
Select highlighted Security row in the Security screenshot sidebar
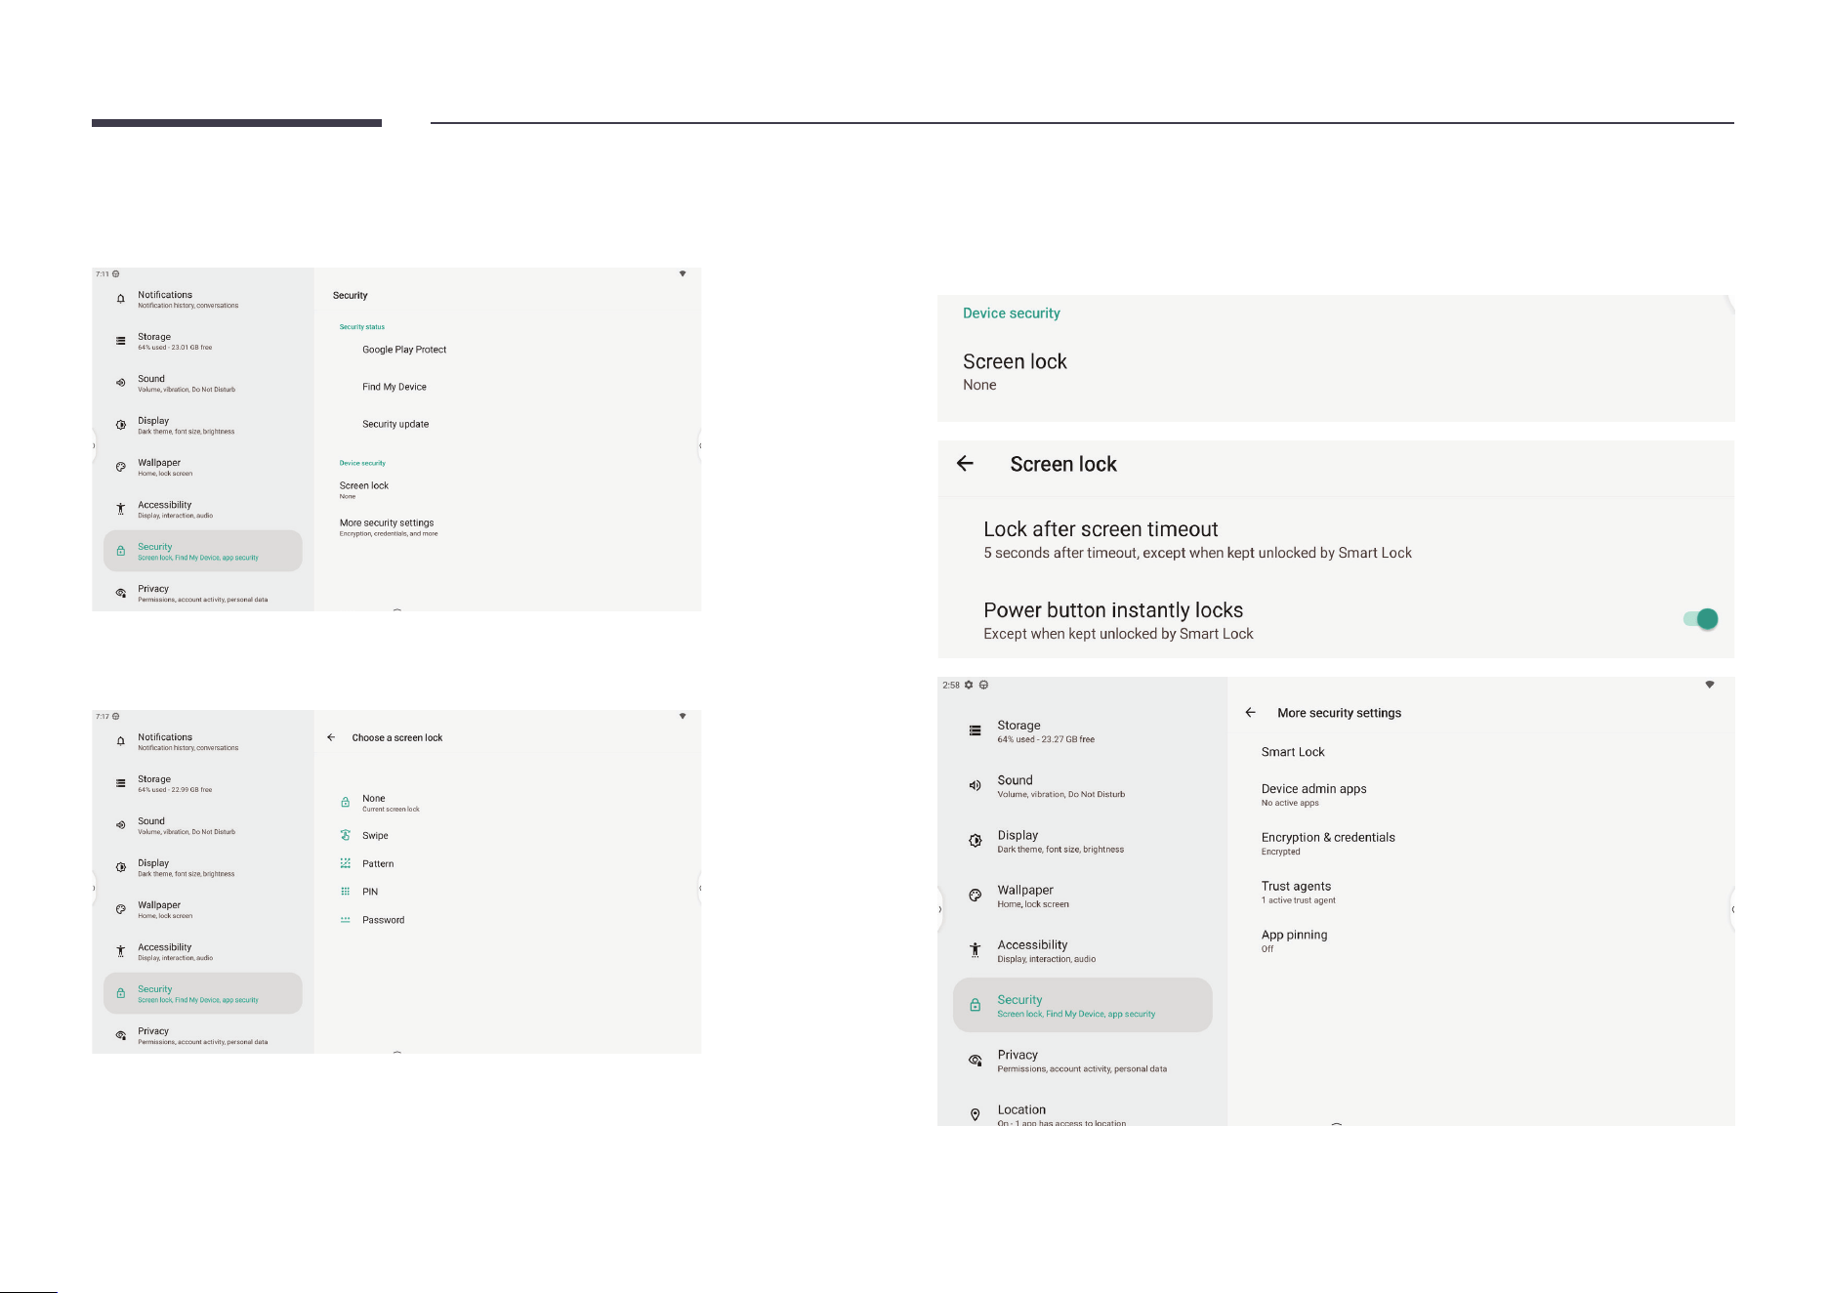click(x=203, y=551)
